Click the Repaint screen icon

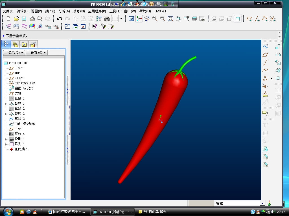[x=131, y=19]
